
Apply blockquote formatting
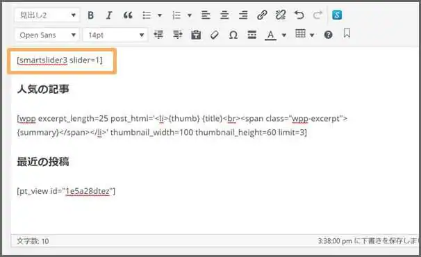tap(128, 15)
